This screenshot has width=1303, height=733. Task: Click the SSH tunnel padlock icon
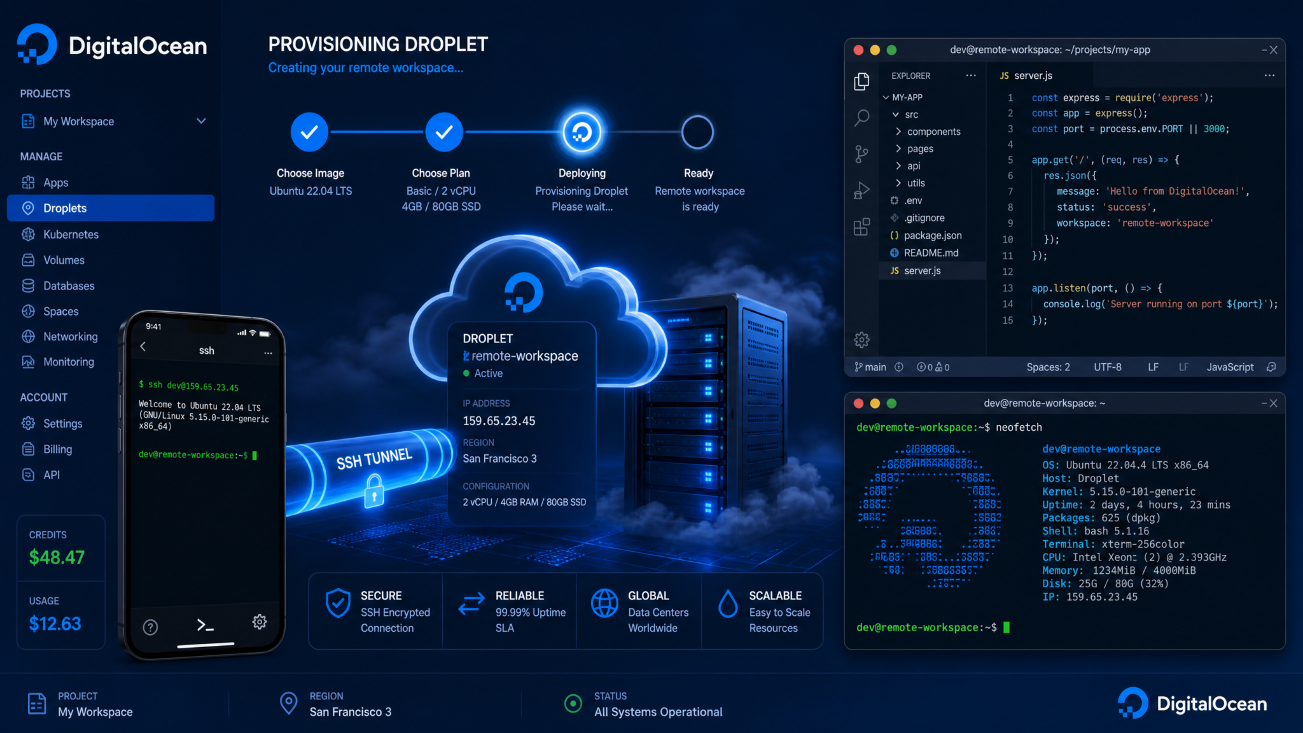tap(374, 491)
